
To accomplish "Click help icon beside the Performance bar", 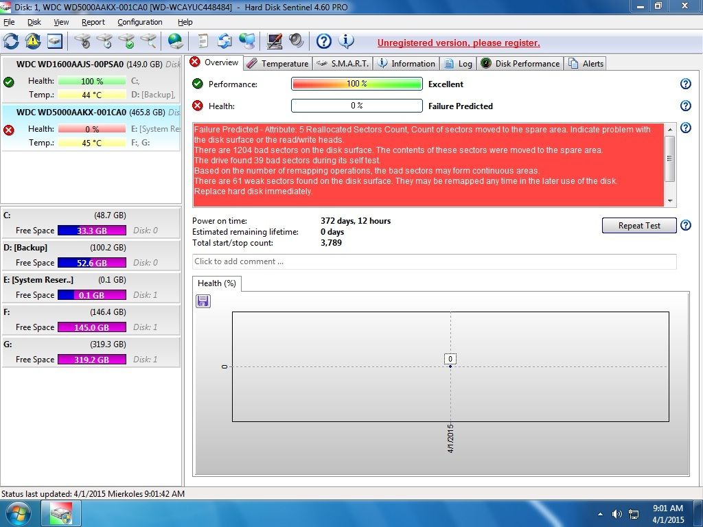I will point(684,84).
